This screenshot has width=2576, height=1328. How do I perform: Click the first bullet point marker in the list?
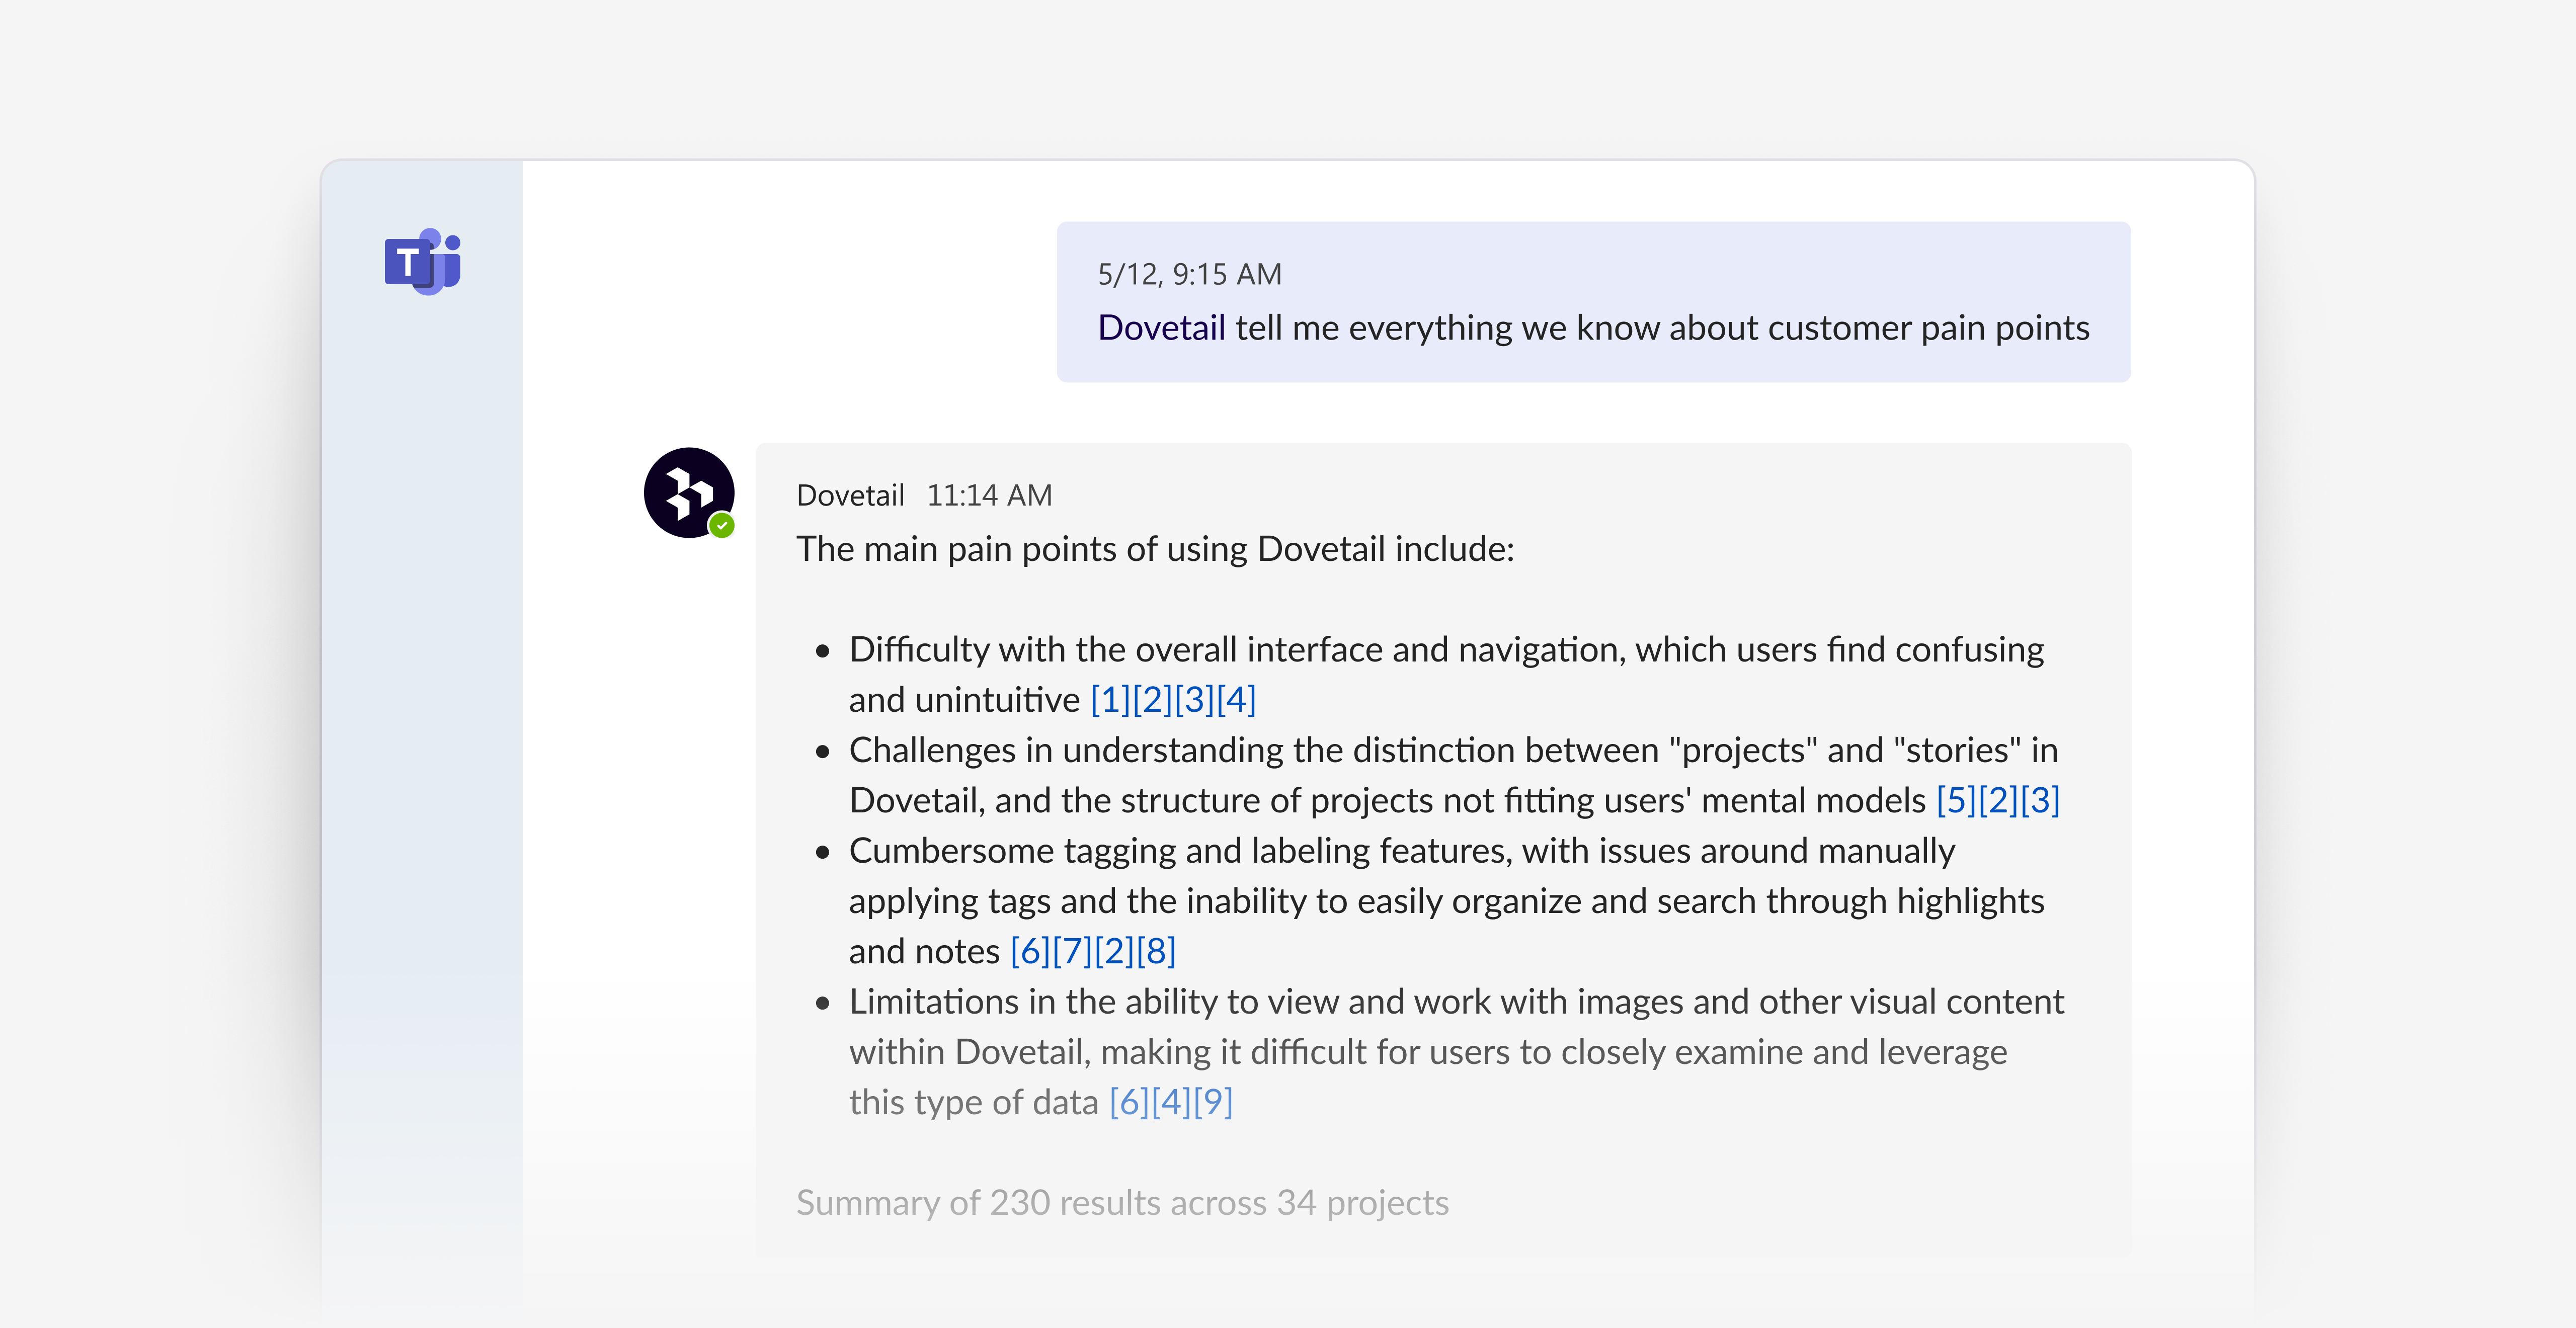[823, 652]
